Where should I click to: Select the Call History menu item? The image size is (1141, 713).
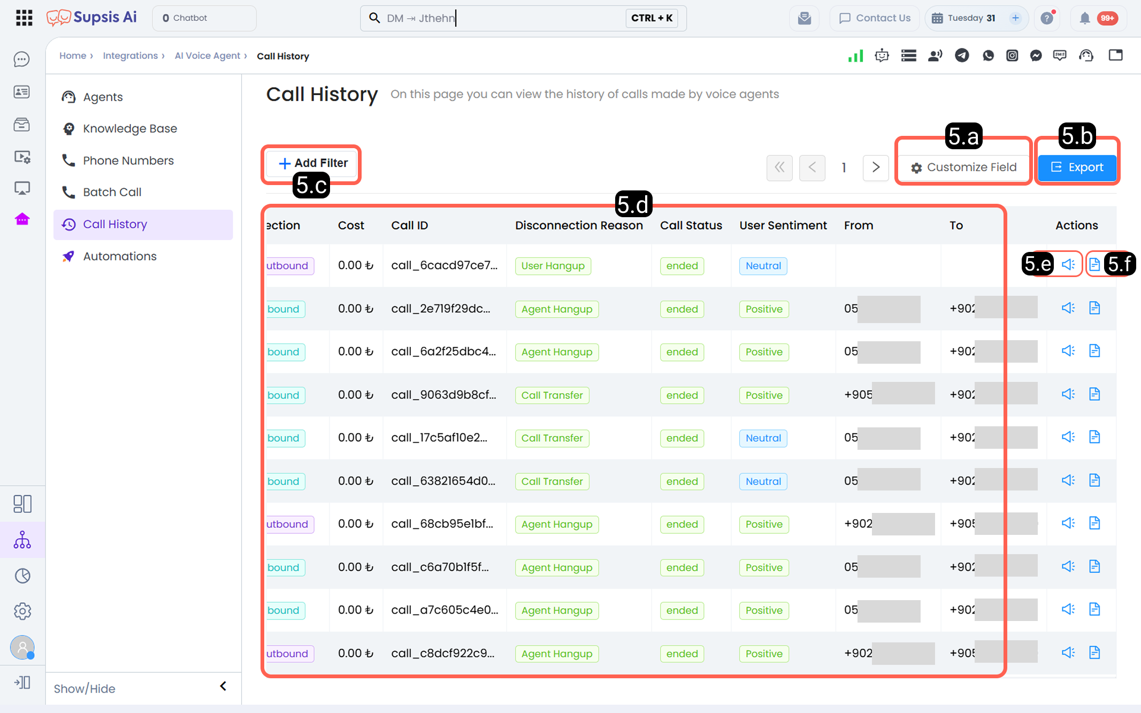pyautogui.click(x=143, y=225)
